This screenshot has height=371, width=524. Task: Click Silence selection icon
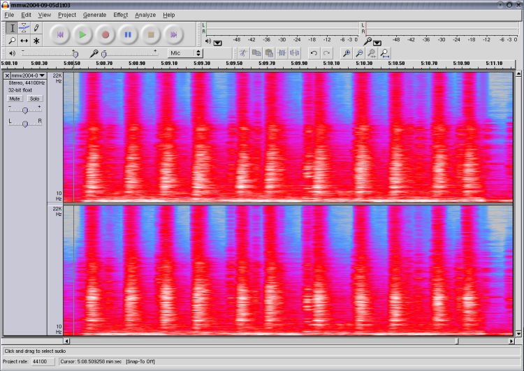[x=294, y=53]
